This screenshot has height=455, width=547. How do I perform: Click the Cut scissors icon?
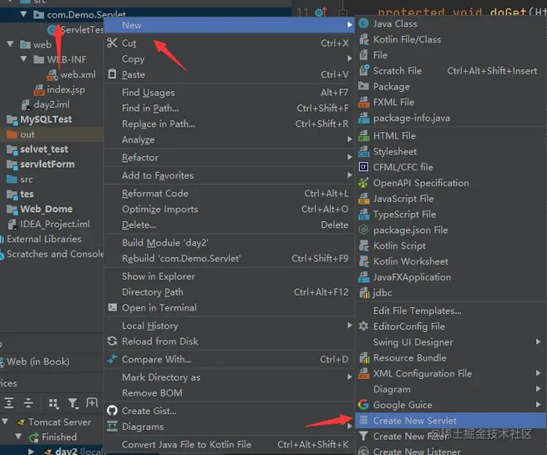pos(112,43)
